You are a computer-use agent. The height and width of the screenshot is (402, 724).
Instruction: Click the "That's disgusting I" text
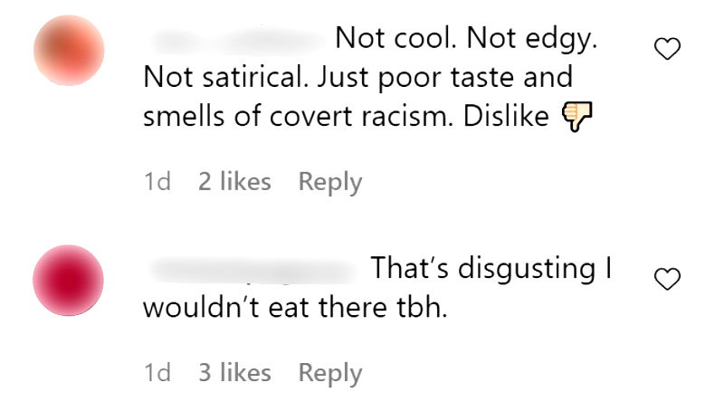(x=491, y=269)
